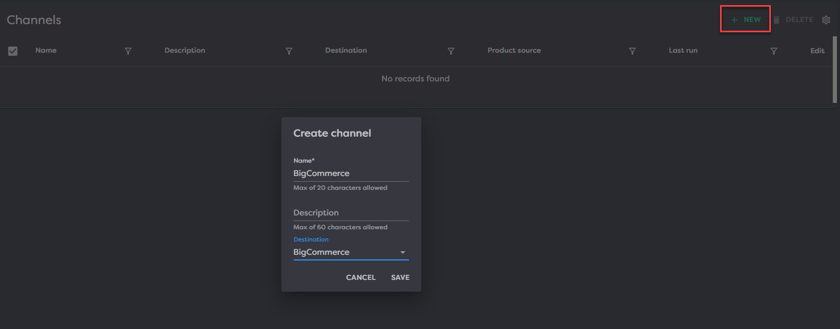This screenshot has width=840, height=329.
Task: Click the vertical scrollbar of channels table
Action: 835,69
